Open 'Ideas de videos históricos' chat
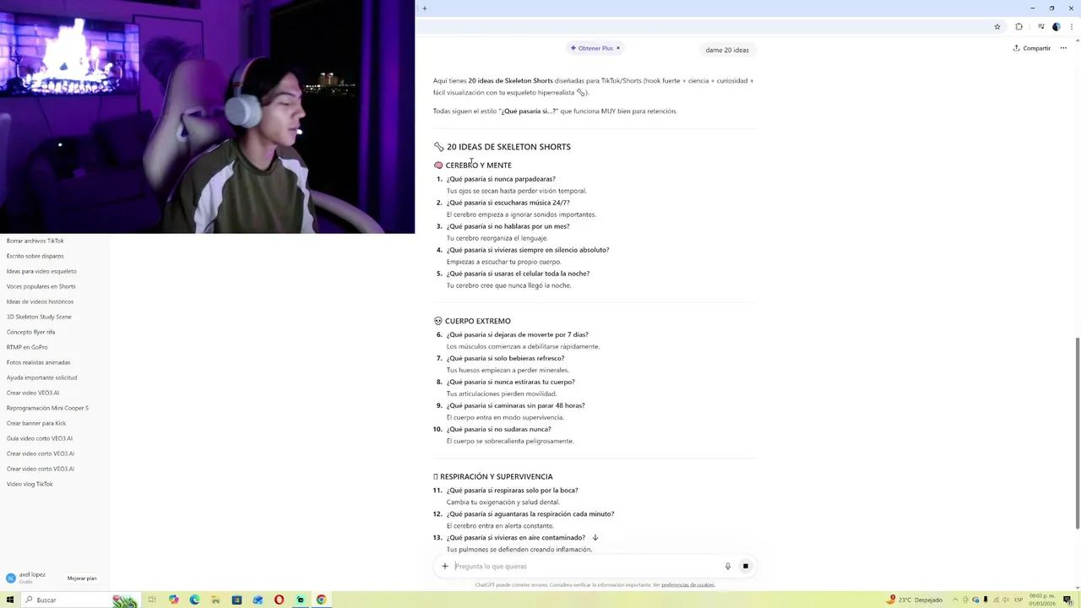Screen dimensions: 1081x608 pos(40,301)
